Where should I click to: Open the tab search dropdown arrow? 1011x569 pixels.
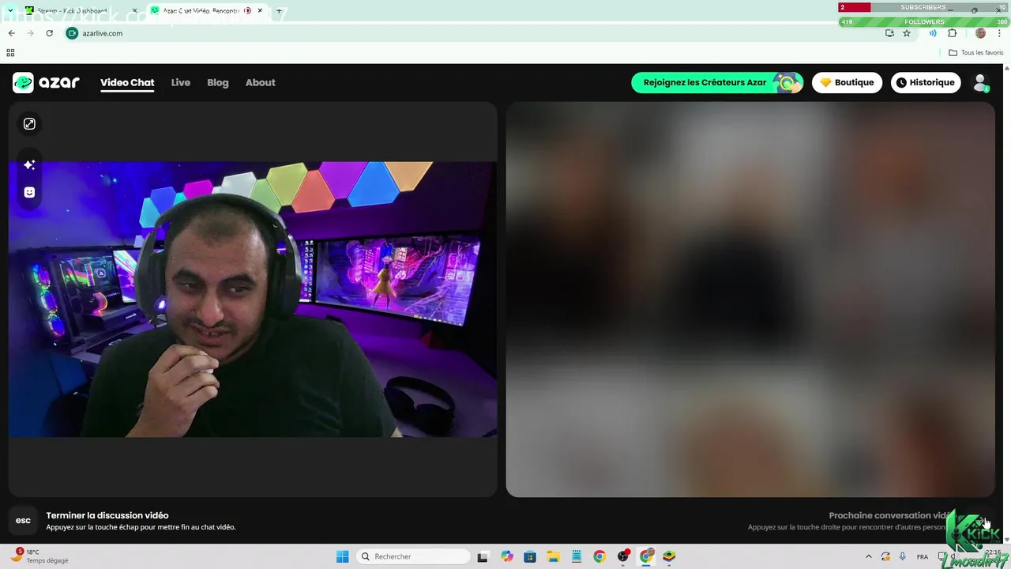[x=10, y=11]
